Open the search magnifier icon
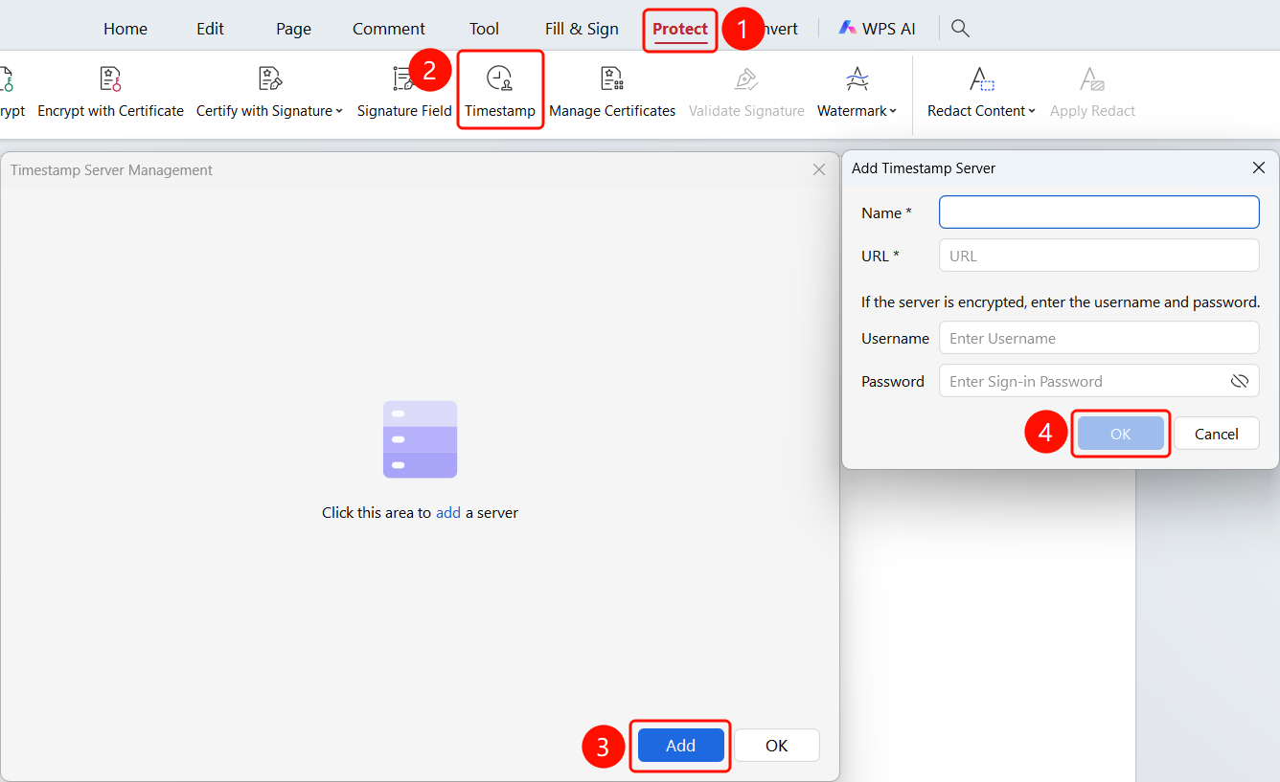The image size is (1280, 782). (x=960, y=29)
